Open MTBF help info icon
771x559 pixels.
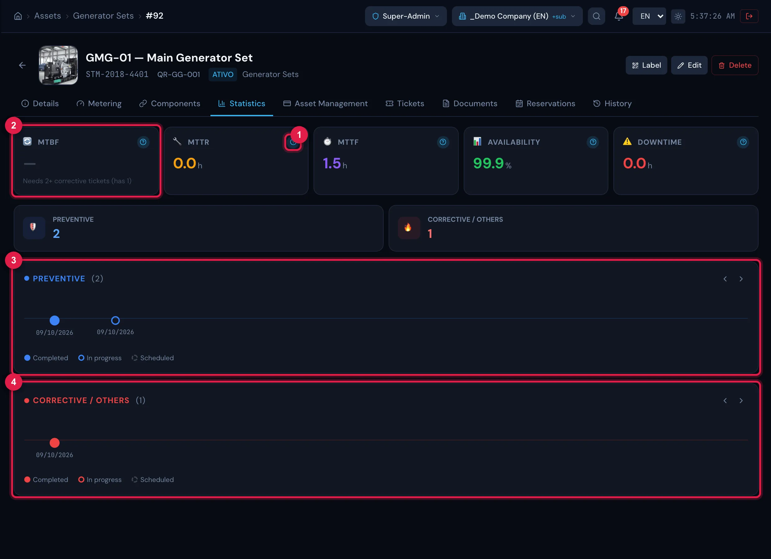pyautogui.click(x=143, y=142)
